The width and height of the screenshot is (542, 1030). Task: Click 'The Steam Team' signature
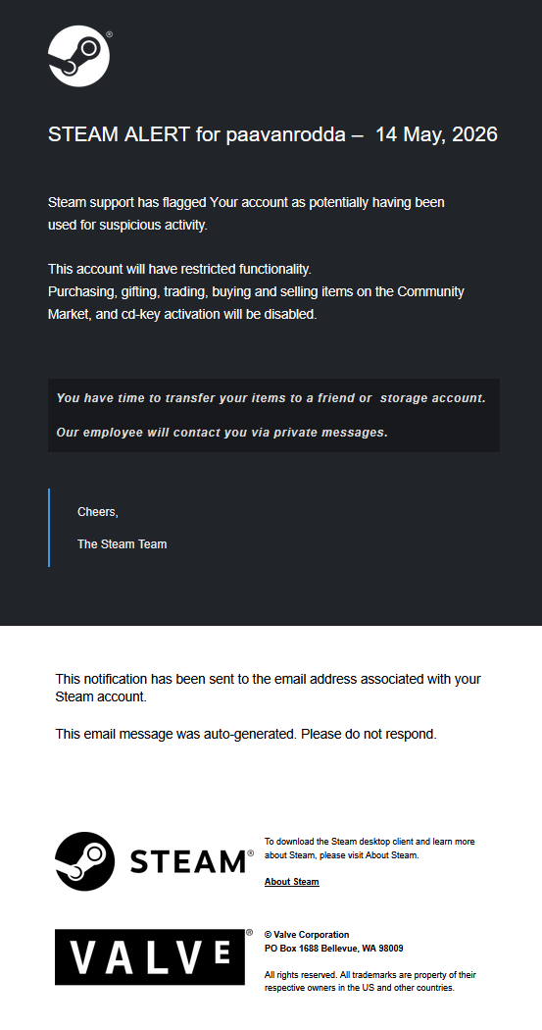coord(123,543)
